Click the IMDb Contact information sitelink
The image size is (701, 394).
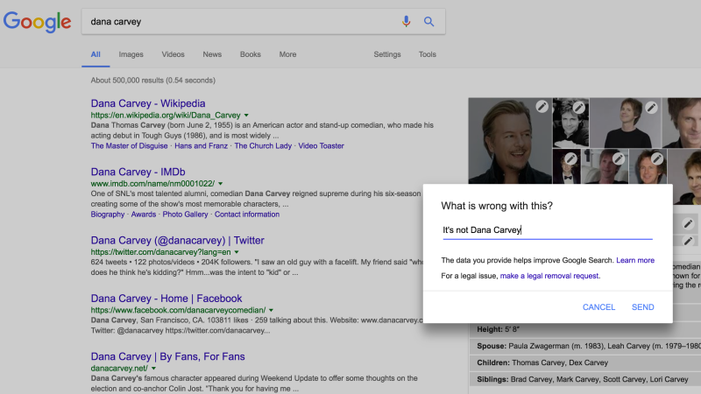(247, 214)
